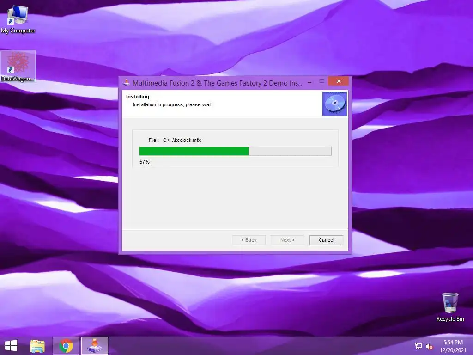Open the Recycle Bin
Viewport: 473px width, 355px height.
(x=450, y=307)
